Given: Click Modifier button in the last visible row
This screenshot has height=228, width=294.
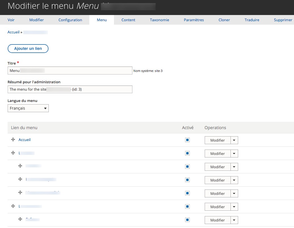Looking at the screenshot, I should coord(217,220).
